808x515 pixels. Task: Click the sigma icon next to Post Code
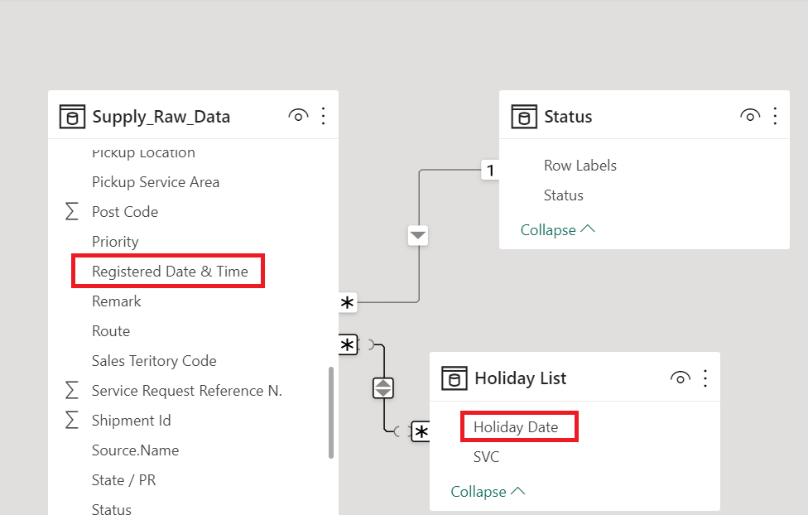(x=72, y=211)
